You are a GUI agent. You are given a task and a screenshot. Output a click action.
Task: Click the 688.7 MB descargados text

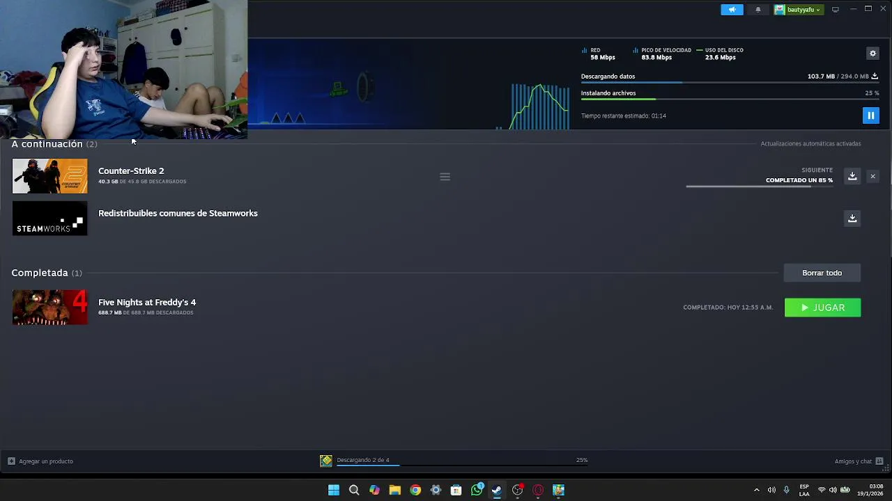point(146,313)
